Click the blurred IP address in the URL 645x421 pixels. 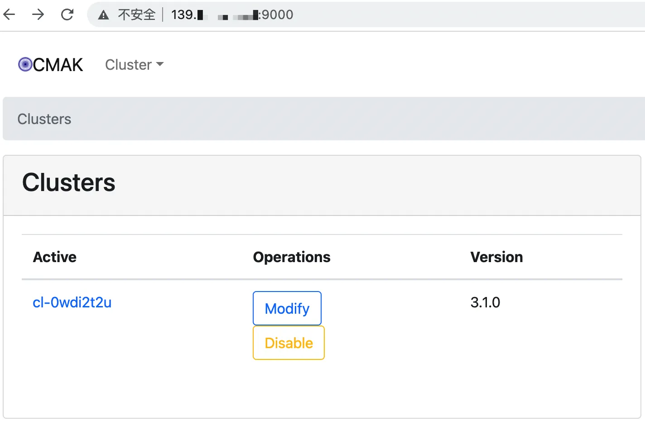click(226, 16)
